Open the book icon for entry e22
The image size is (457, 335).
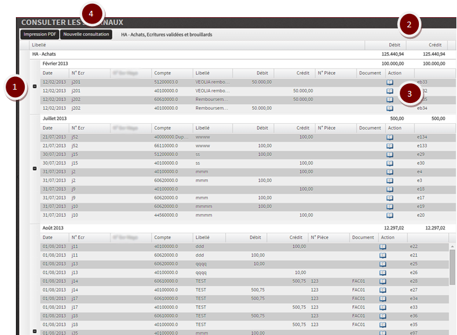383,247
